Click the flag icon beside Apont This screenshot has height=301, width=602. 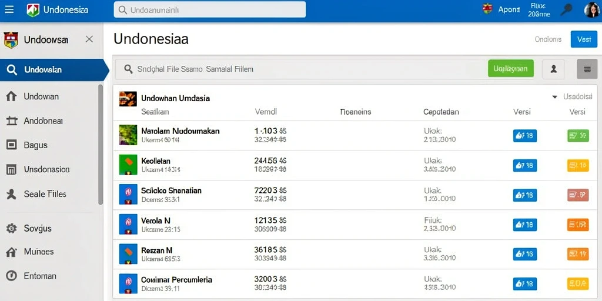(487, 9)
